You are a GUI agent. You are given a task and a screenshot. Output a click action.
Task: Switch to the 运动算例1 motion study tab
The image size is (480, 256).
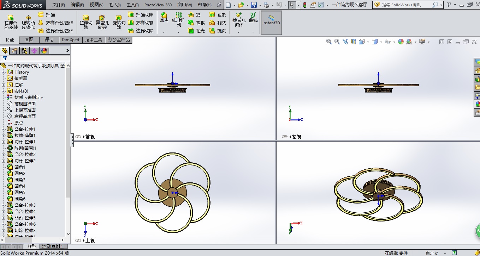53,246
